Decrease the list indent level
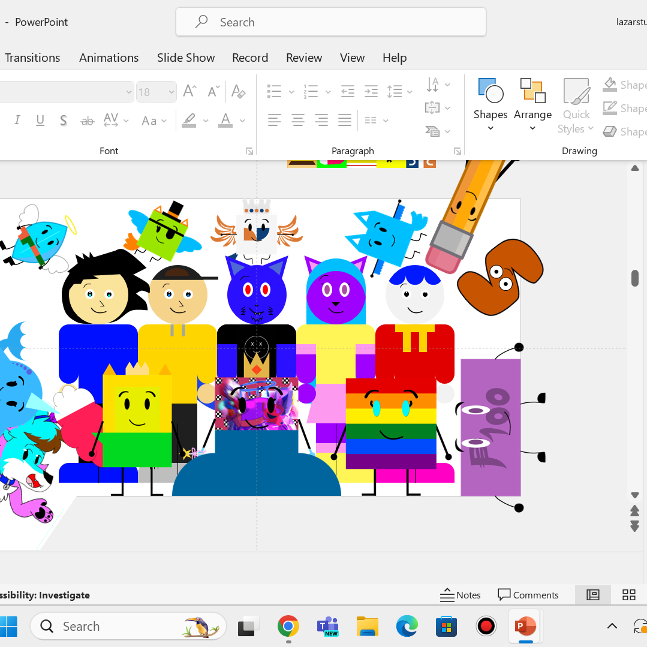Viewport: 647px width, 647px height. (x=348, y=92)
